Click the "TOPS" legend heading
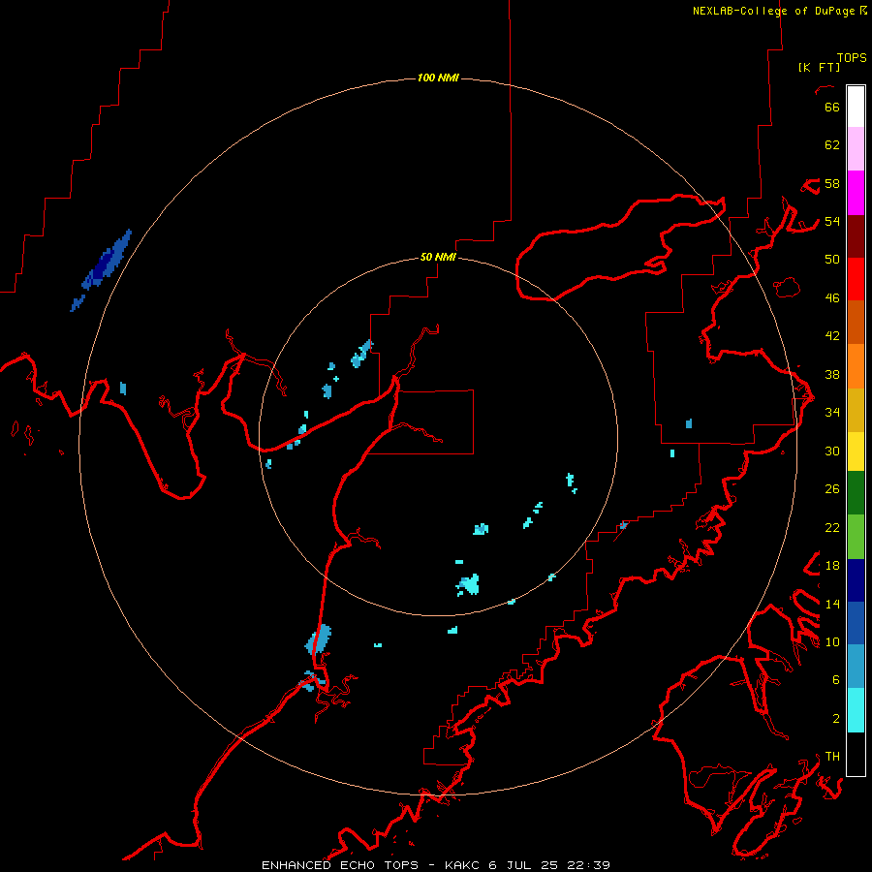Screen dimensions: 872x872 852,57
